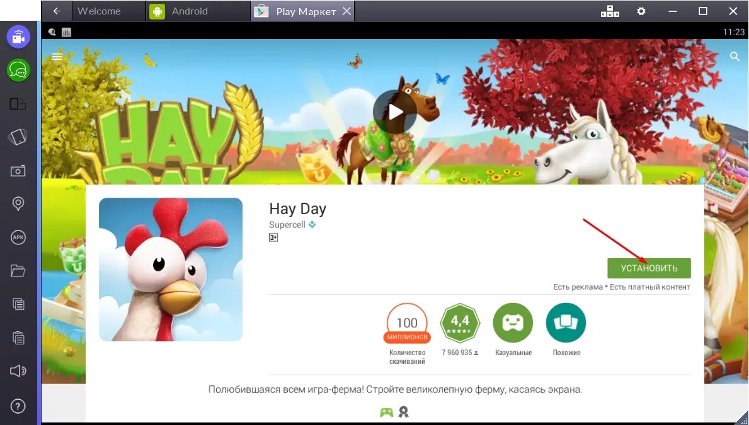Open the Казуальные category badge

pyautogui.click(x=513, y=323)
